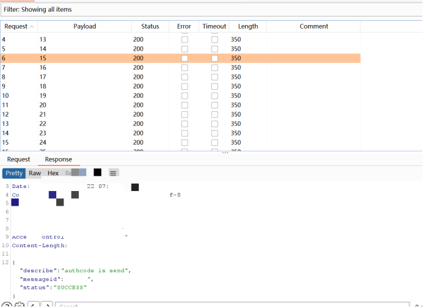Check the Error box for payload 20

(185, 105)
